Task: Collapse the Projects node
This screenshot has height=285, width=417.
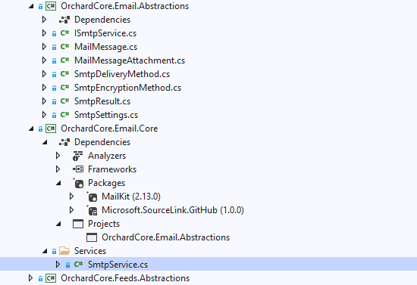Action: [x=58, y=225]
